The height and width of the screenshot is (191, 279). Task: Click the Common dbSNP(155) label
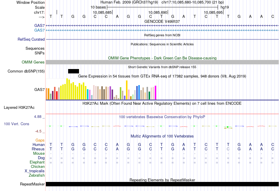pos(26,71)
